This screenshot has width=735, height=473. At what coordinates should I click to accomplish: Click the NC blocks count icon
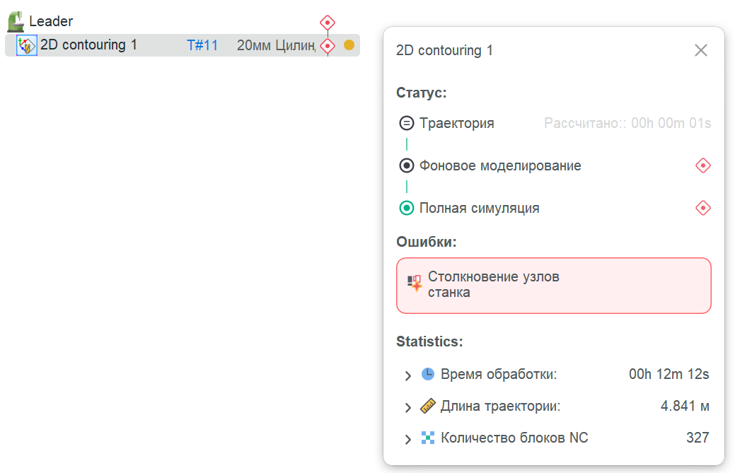tap(427, 438)
